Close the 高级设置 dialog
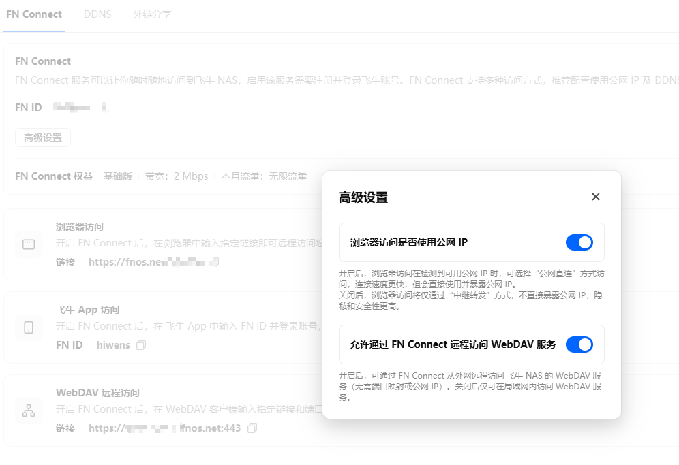 pos(595,197)
